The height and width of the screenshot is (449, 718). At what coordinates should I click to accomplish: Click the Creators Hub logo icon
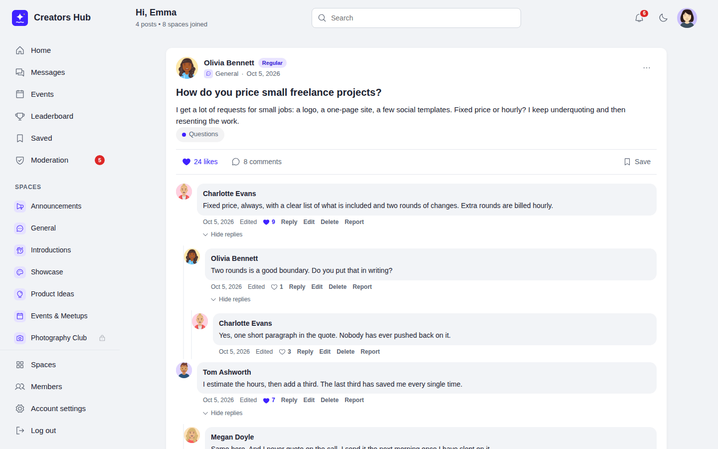tap(20, 18)
